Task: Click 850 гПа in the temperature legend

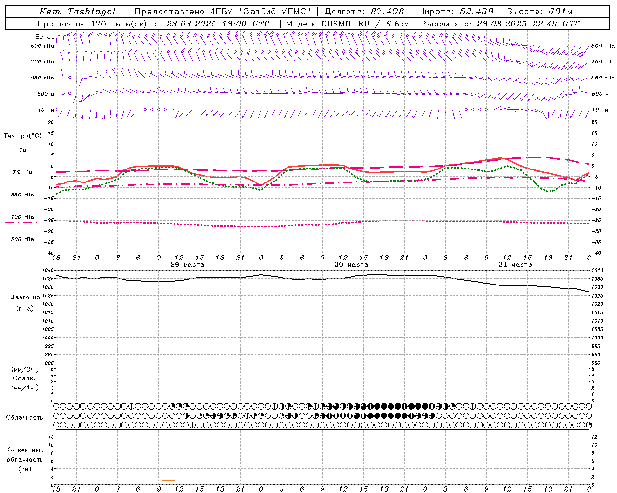Action: click(x=22, y=195)
